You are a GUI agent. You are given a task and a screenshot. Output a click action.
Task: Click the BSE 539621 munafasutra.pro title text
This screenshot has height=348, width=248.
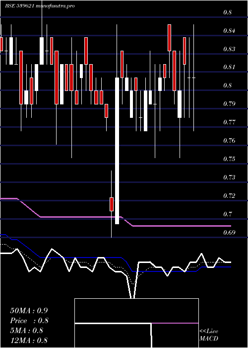coord(40,6)
